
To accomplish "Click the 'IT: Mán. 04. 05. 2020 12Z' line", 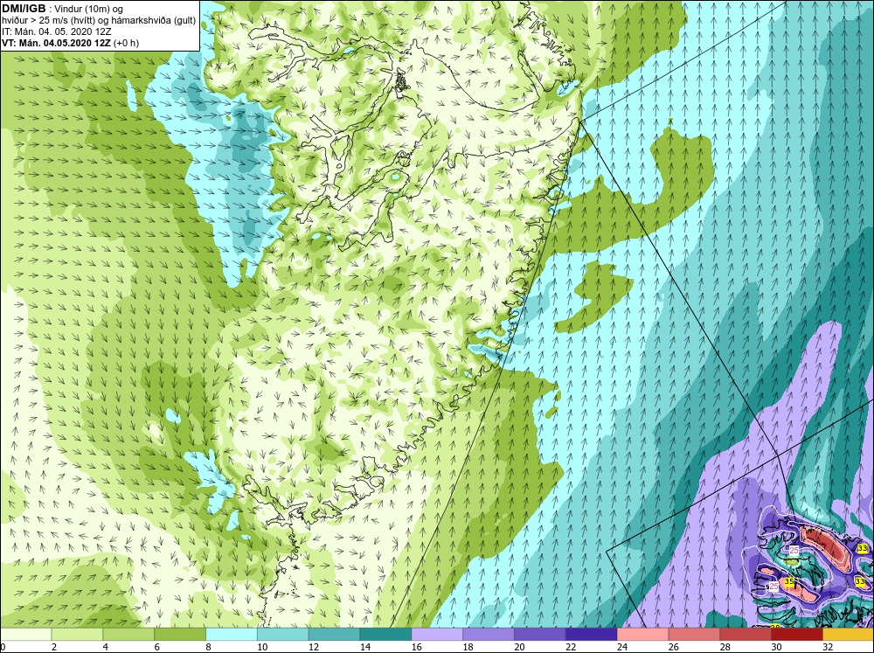I will [x=56, y=31].
